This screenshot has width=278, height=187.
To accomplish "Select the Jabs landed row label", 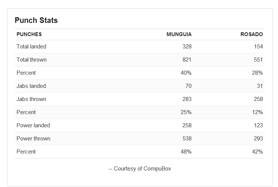I will pyautogui.click(x=31, y=86).
